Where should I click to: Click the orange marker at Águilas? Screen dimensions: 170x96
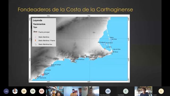click(35, 78)
